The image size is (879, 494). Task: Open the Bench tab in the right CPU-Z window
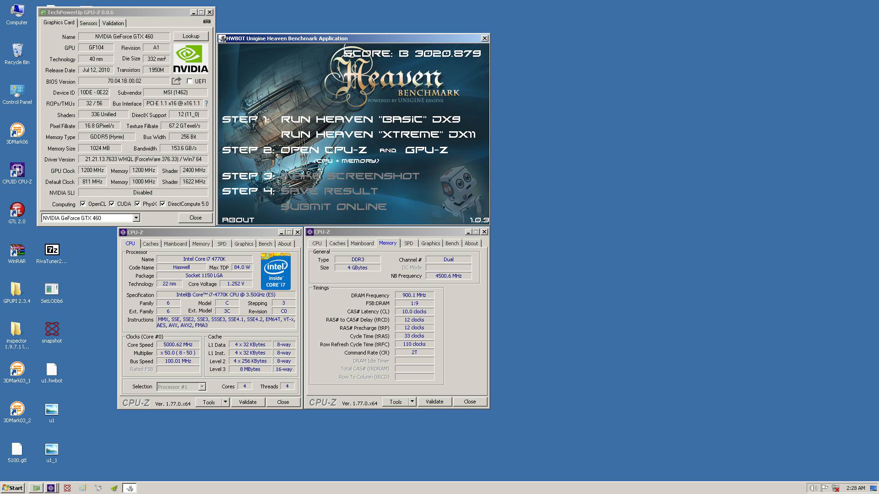click(452, 243)
